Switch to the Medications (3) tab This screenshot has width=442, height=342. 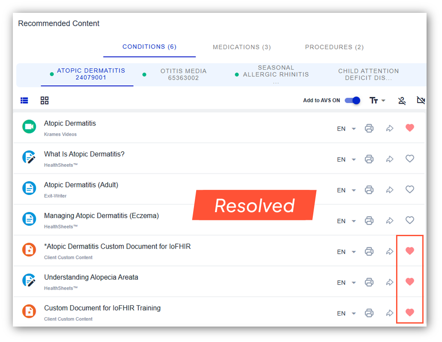[x=242, y=47]
